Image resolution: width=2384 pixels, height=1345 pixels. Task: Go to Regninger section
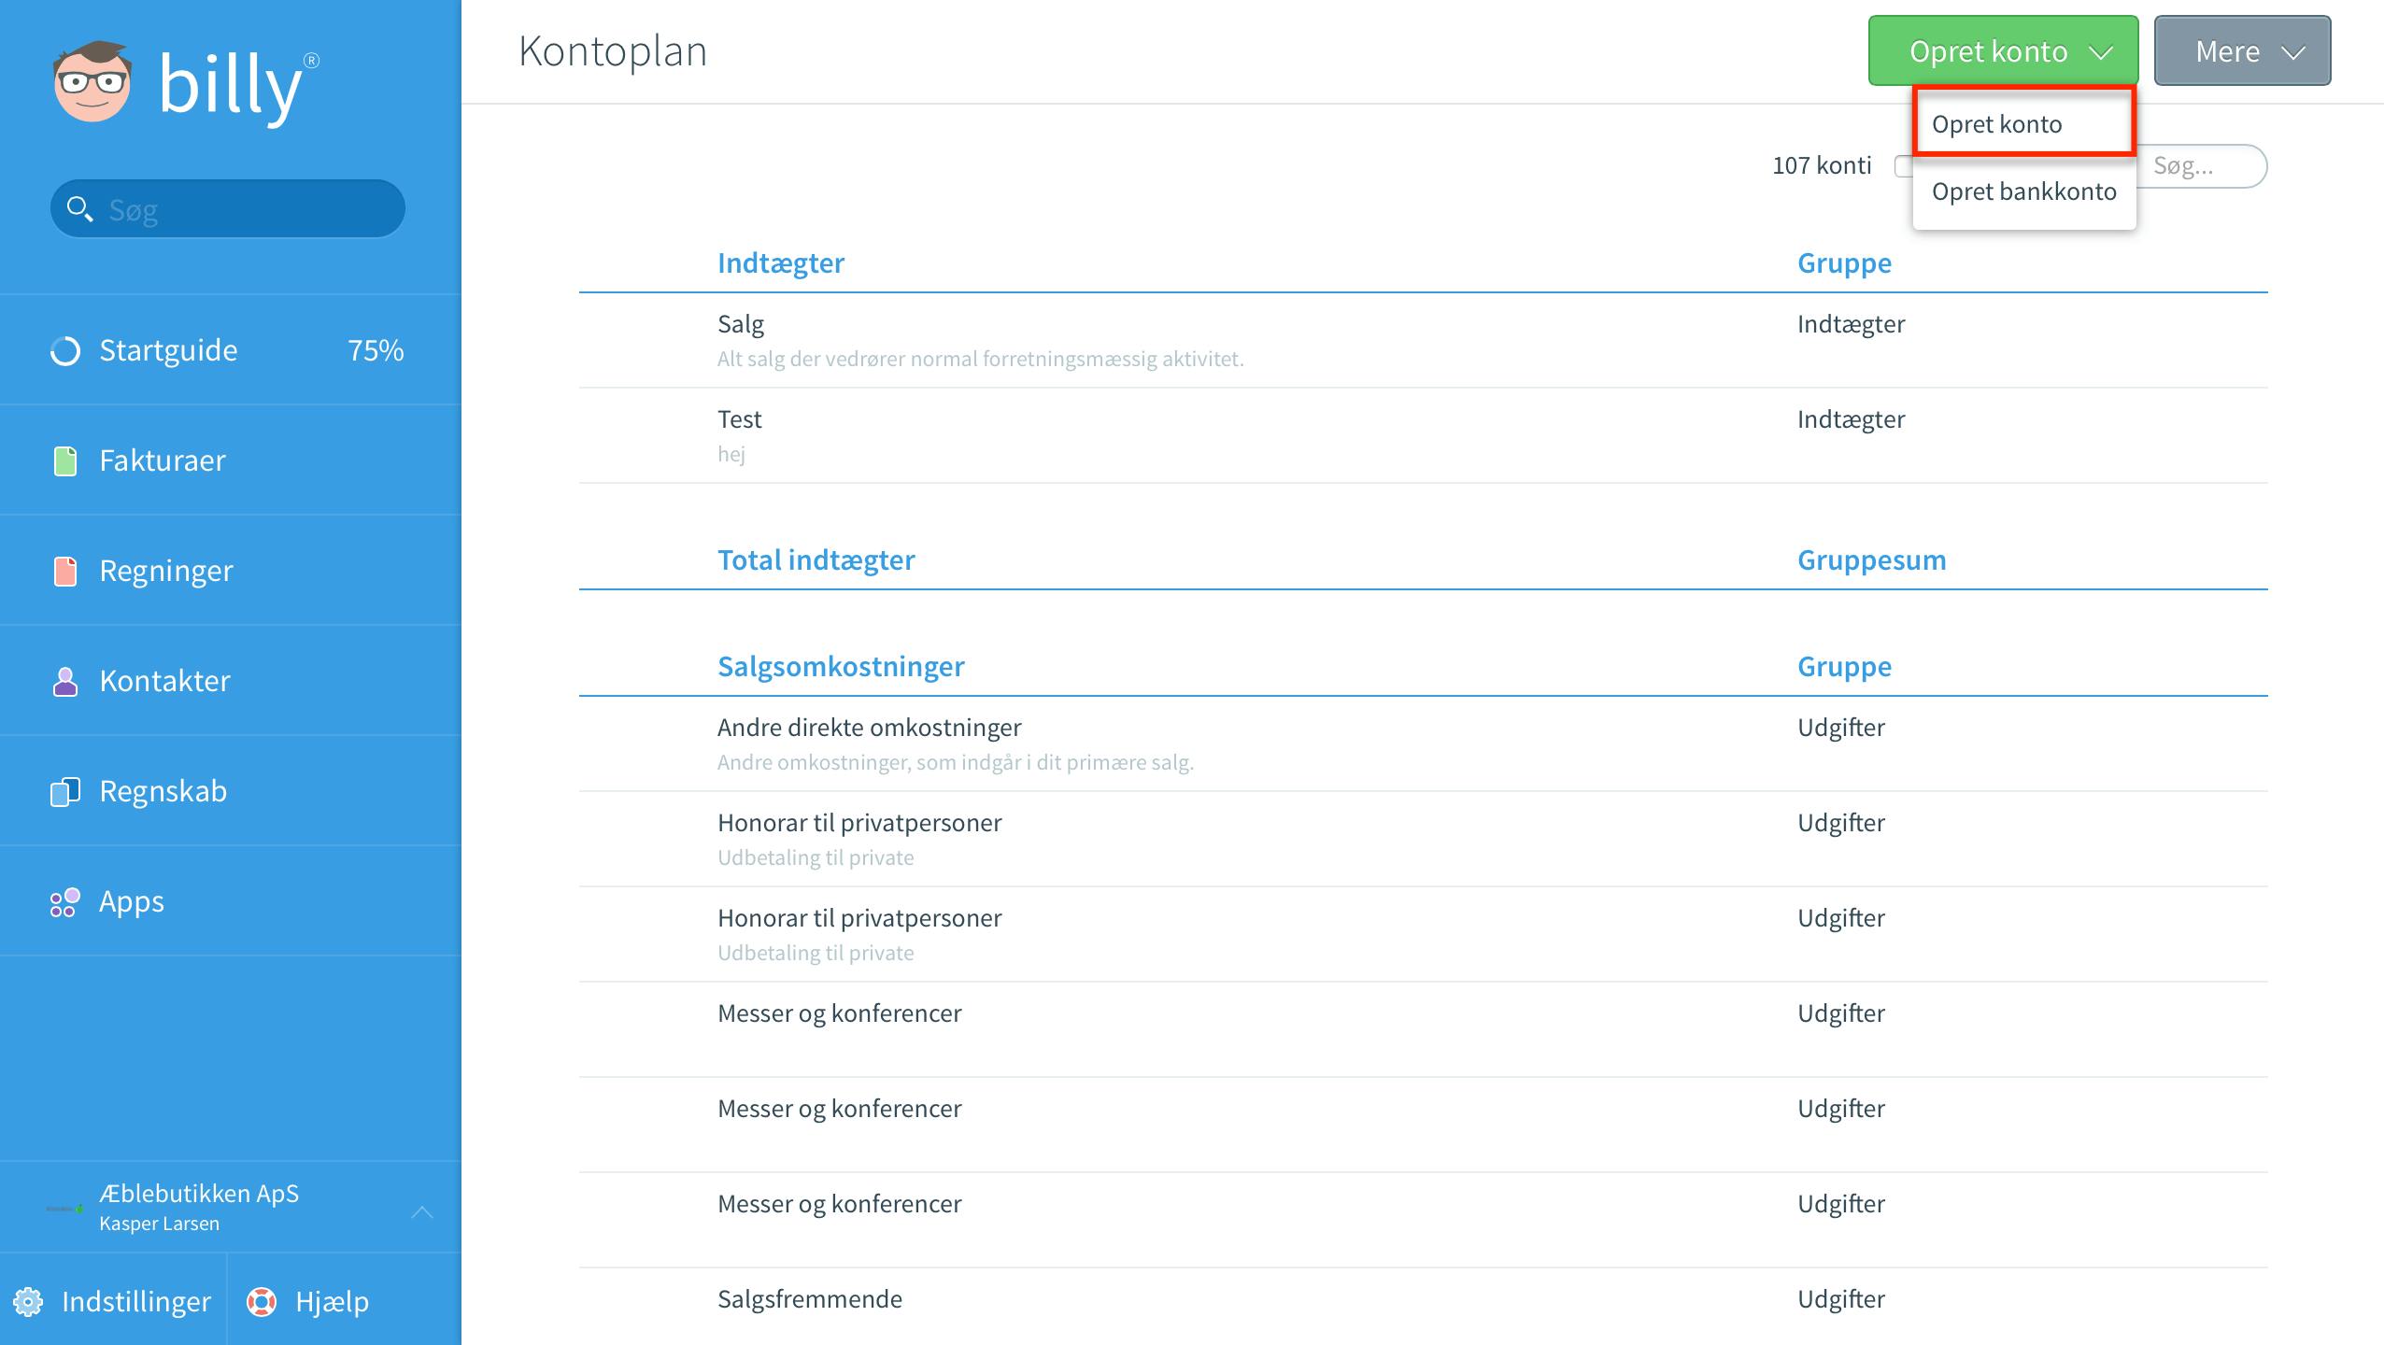tap(231, 571)
